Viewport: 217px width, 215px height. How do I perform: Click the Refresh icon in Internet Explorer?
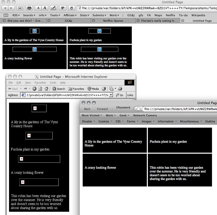coord(40,89)
